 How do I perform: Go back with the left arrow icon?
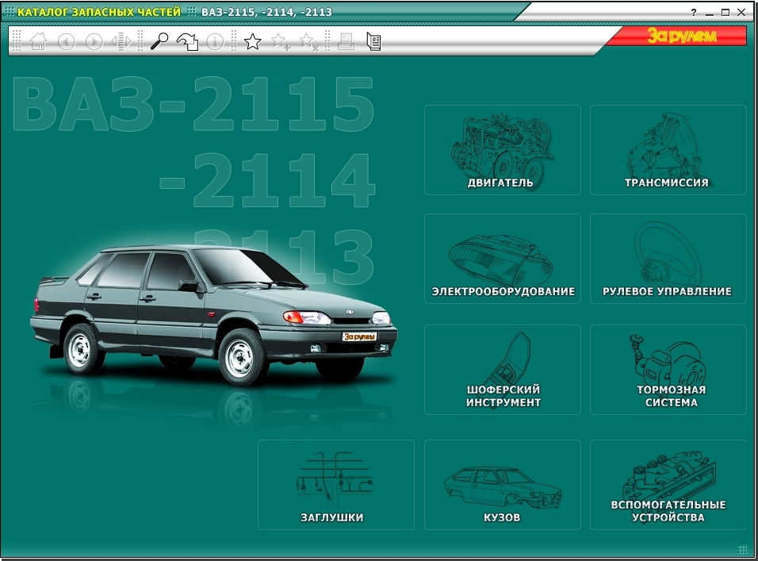(67, 41)
